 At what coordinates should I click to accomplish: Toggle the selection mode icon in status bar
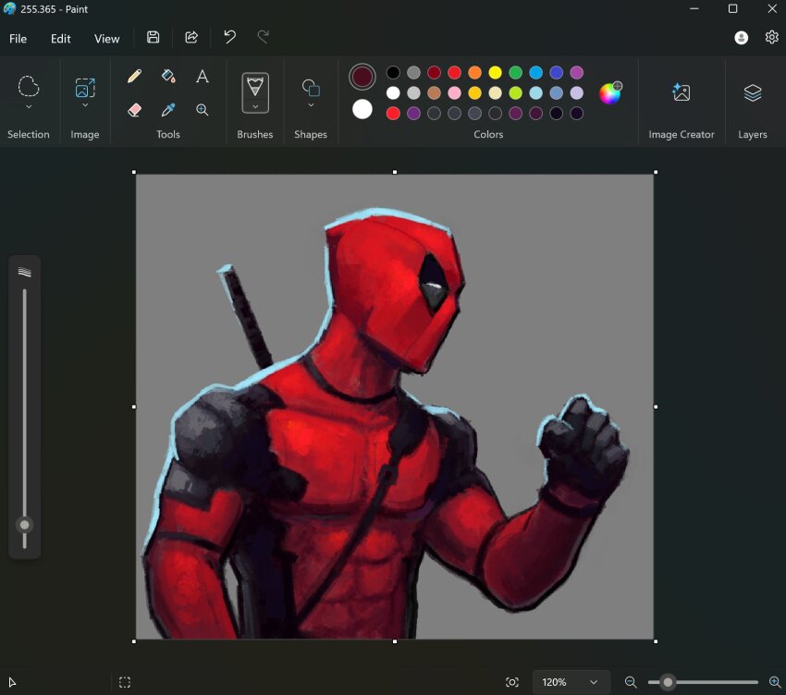pos(125,682)
